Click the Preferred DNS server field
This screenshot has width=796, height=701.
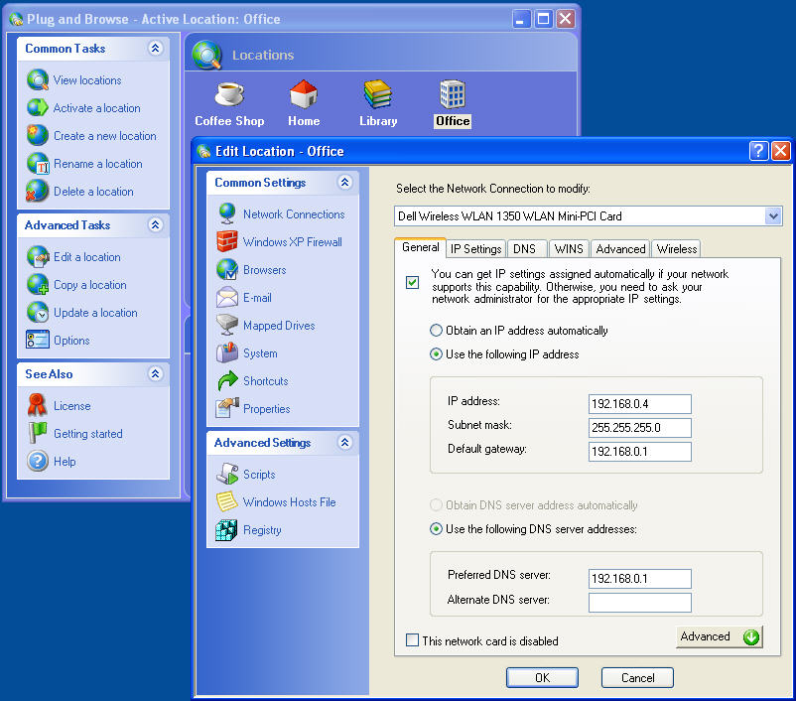coord(639,579)
